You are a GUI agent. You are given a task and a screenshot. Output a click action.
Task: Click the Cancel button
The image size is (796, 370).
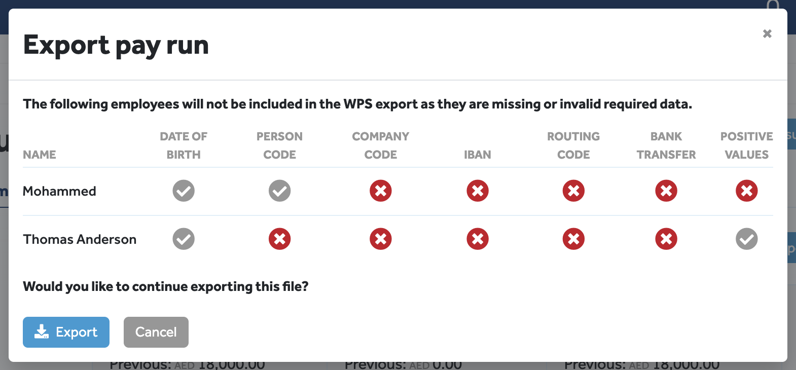tap(156, 332)
